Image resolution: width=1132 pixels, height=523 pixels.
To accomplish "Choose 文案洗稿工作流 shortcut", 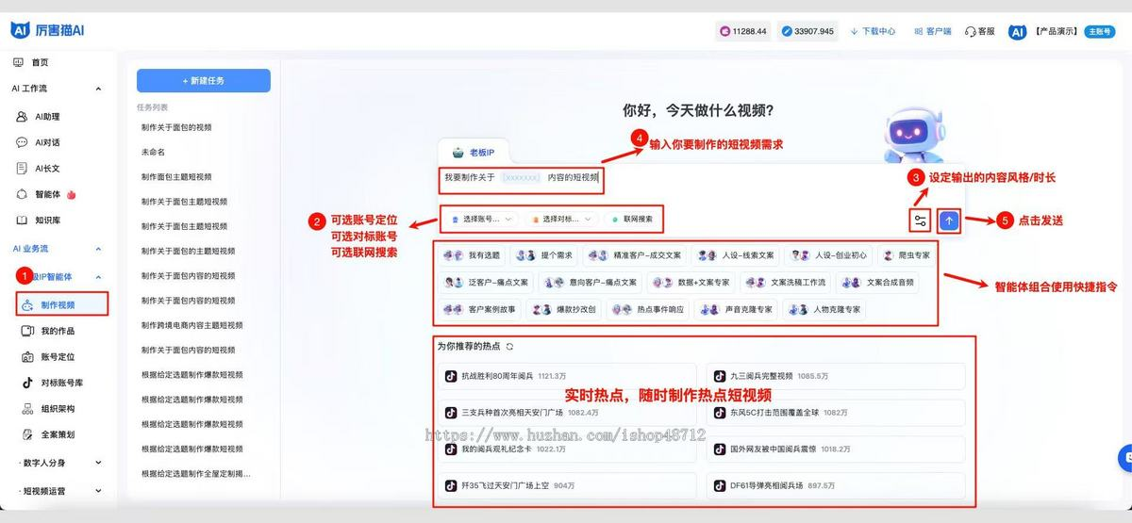I will coord(786,282).
